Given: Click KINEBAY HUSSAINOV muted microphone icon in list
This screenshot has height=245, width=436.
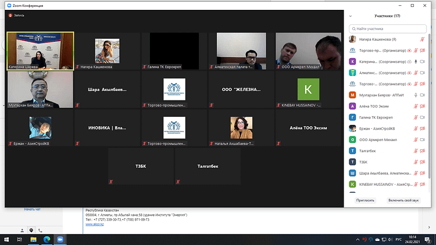Looking at the screenshot, I should (416, 184).
